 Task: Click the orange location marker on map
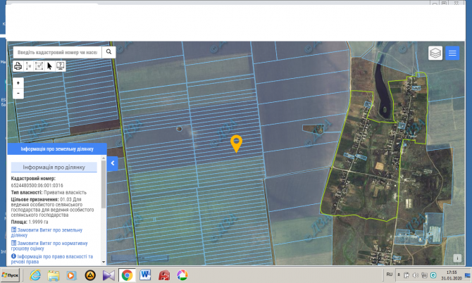[x=237, y=143]
